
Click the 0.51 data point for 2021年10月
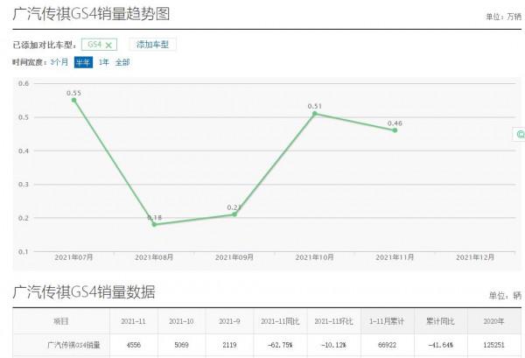pyautogui.click(x=315, y=114)
